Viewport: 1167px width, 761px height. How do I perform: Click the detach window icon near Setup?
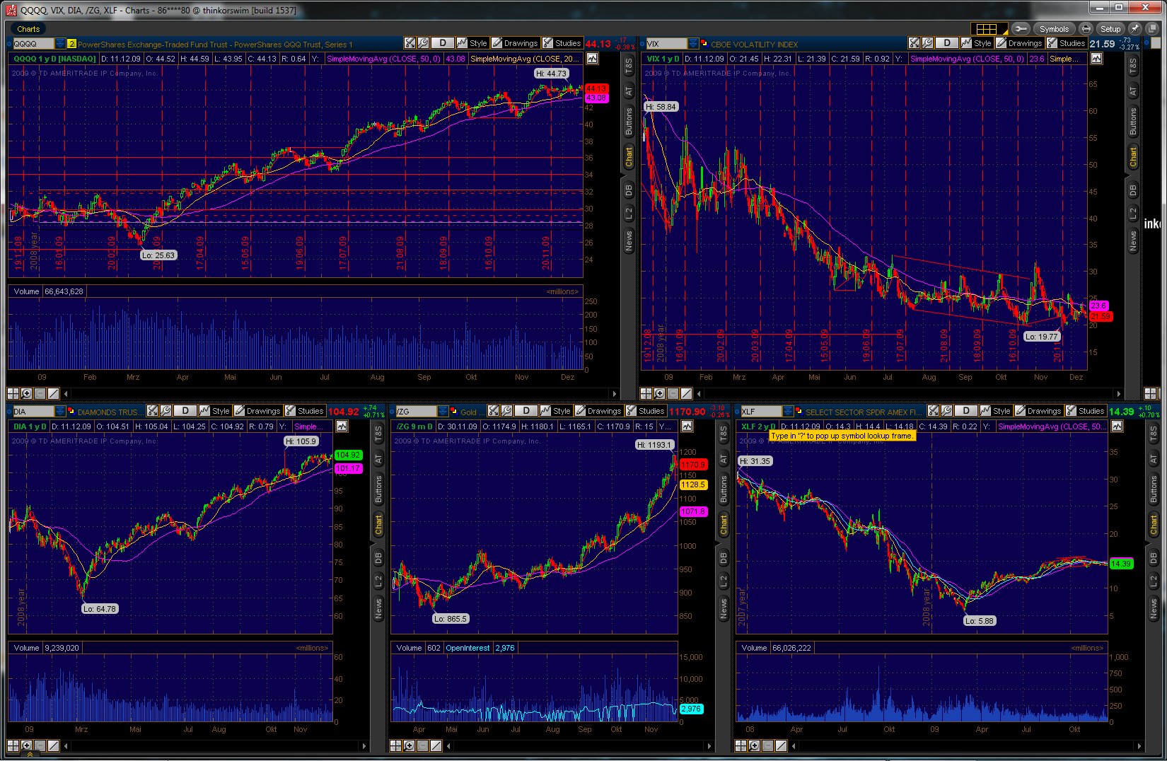coord(1151,29)
